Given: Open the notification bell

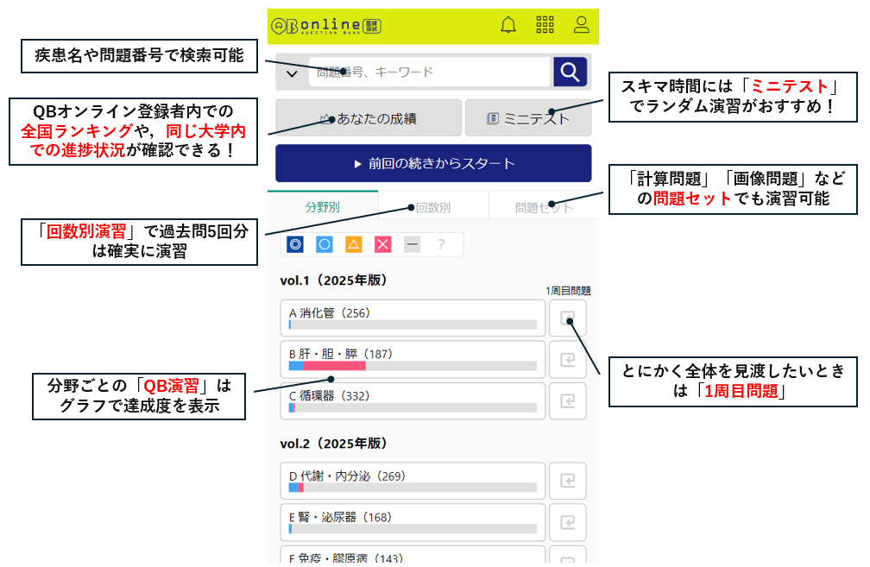Looking at the screenshot, I should pyautogui.click(x=509, y=24).
